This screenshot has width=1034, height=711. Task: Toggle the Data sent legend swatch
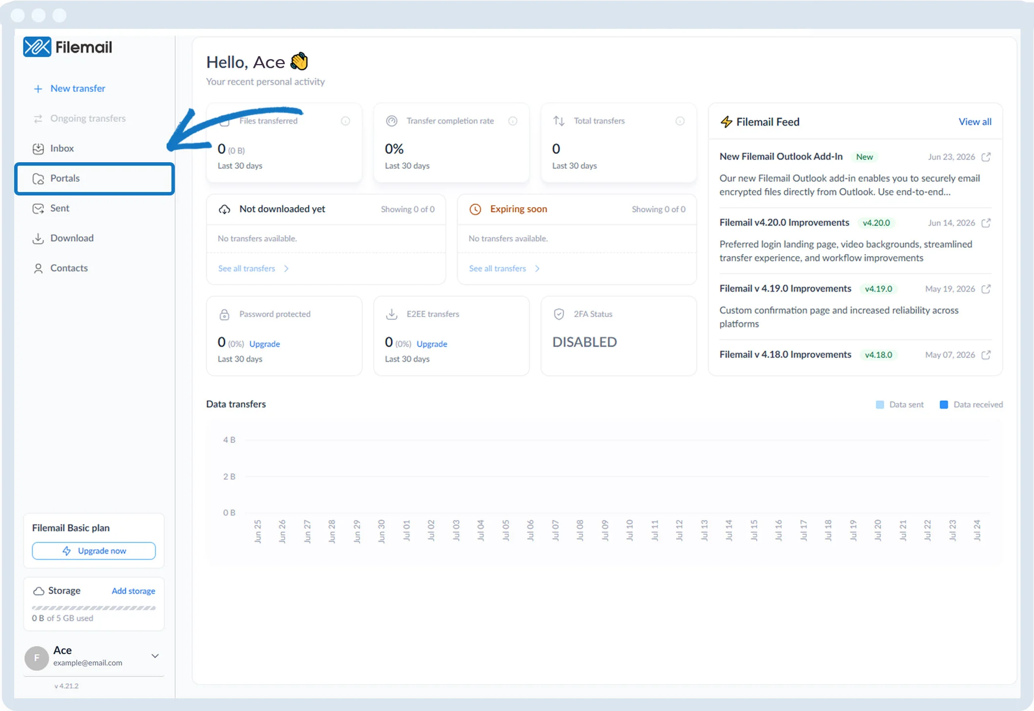880,405
